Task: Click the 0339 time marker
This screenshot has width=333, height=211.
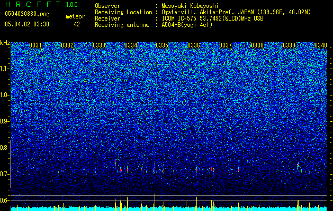Action: (289, 45)
